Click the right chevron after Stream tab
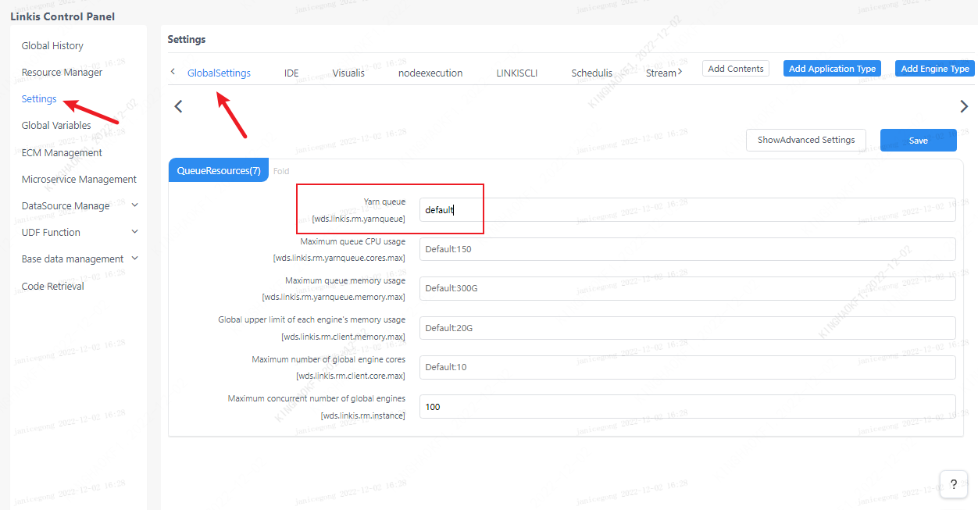This screenshot has height=510, width=978. coord(680,72)
